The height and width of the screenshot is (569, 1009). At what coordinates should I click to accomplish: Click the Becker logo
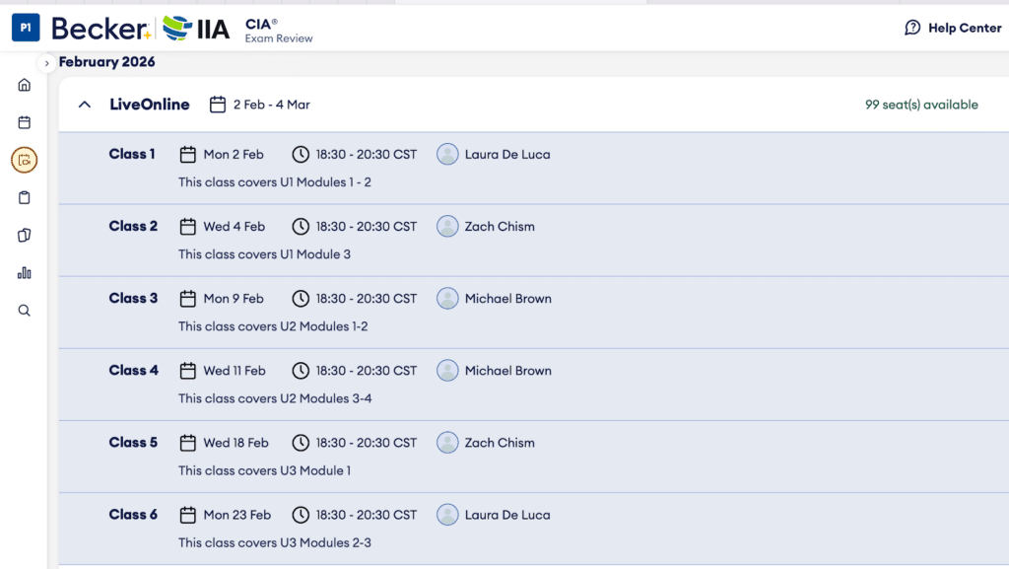tap(100, 28)
